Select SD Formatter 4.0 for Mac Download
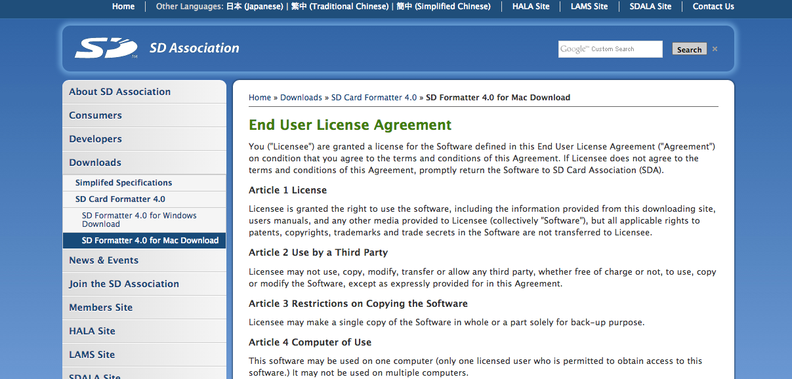Viewport: 792px width, 379px height. click(x=150, y=241)
